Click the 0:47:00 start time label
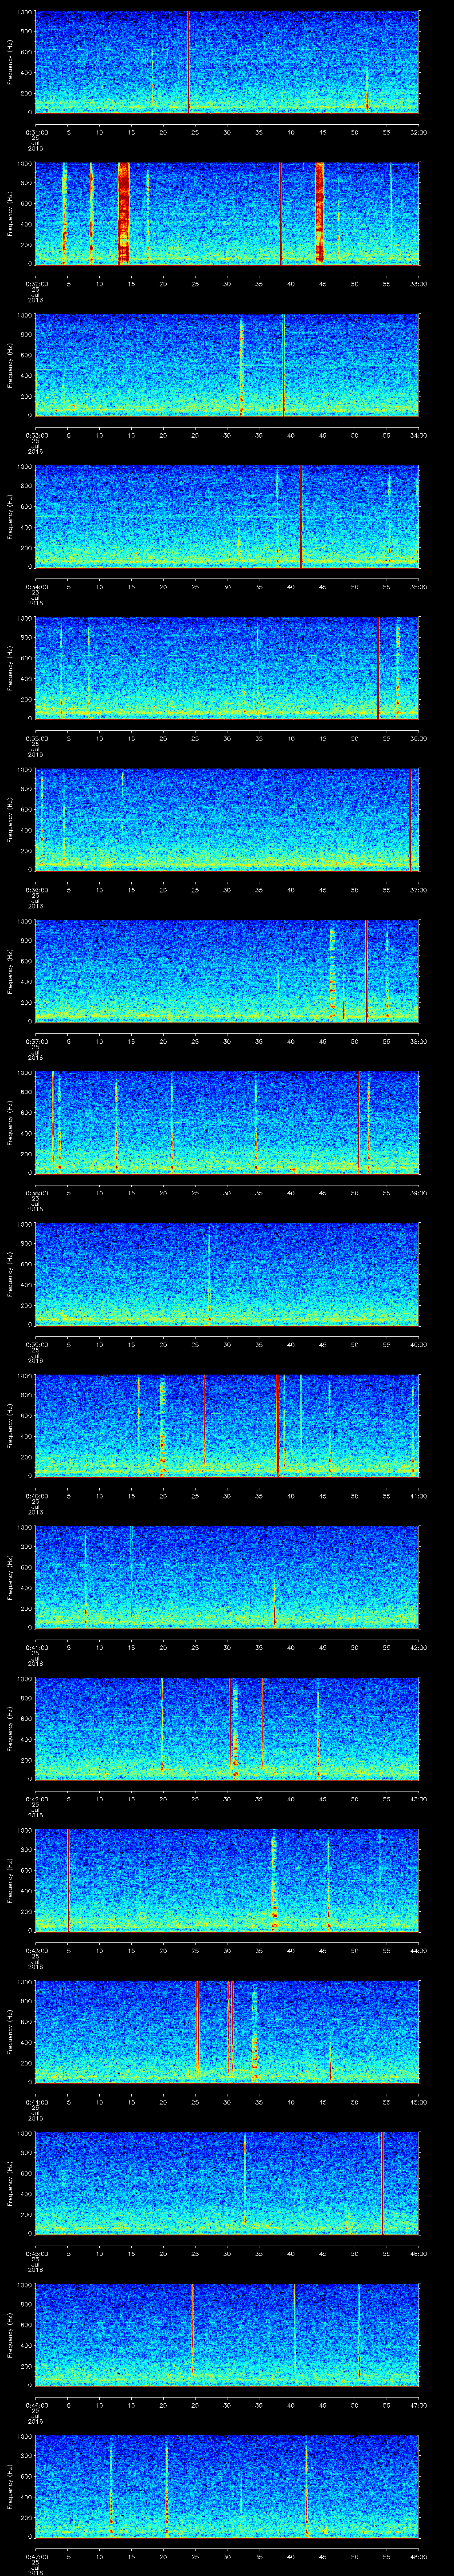Viewport: 454px width, 2576px height. 36,2558
